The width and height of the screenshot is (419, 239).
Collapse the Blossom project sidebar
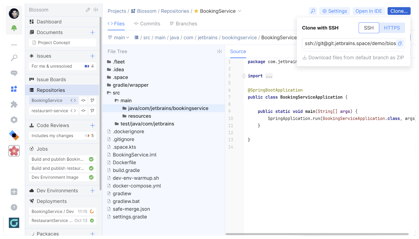point(96,10)
